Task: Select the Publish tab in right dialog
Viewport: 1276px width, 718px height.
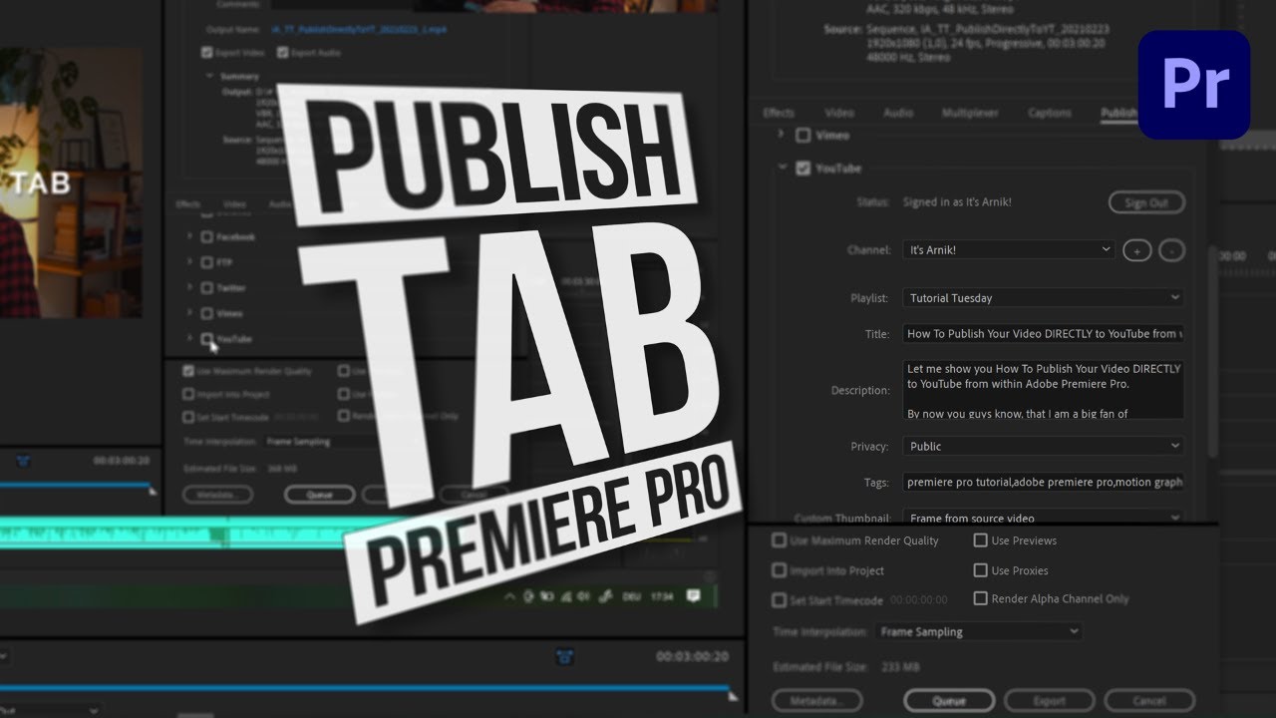Action: click(1118, 113)
